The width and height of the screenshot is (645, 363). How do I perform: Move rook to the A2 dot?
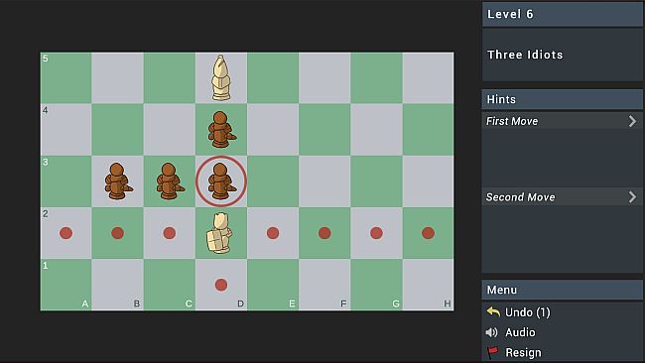tap(65, 233)
